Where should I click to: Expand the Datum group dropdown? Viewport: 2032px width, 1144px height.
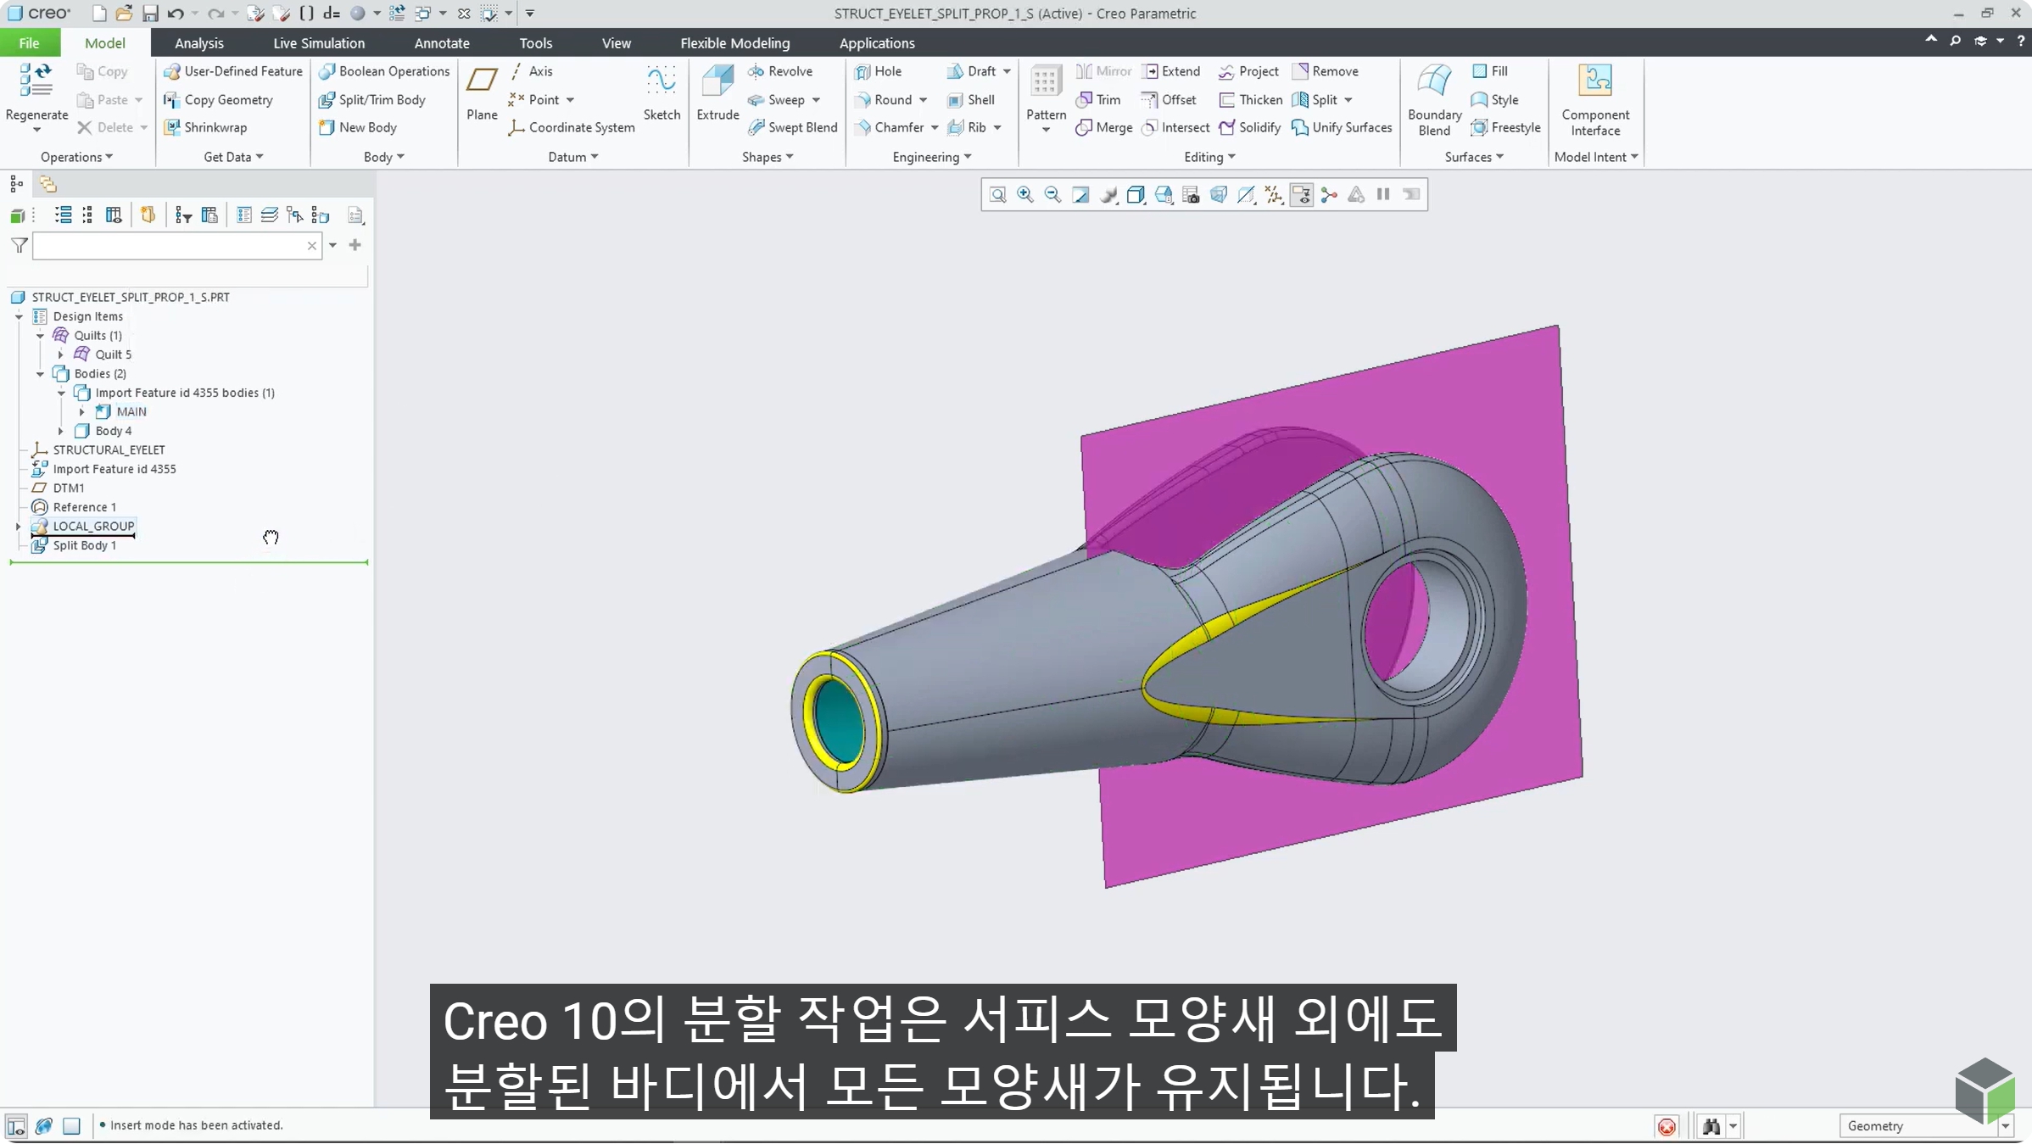coord(573,157)
